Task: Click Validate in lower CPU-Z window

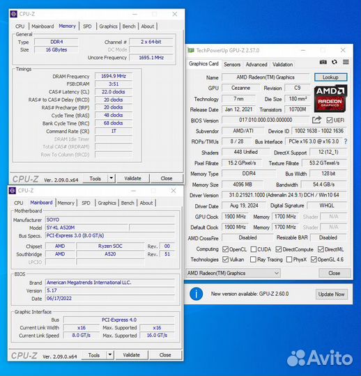Action: click(x=132, y=354)
